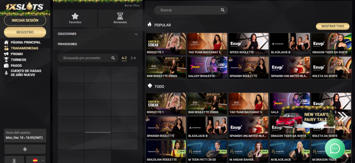
Task: Download the Android app
Action: click(25, 149)
